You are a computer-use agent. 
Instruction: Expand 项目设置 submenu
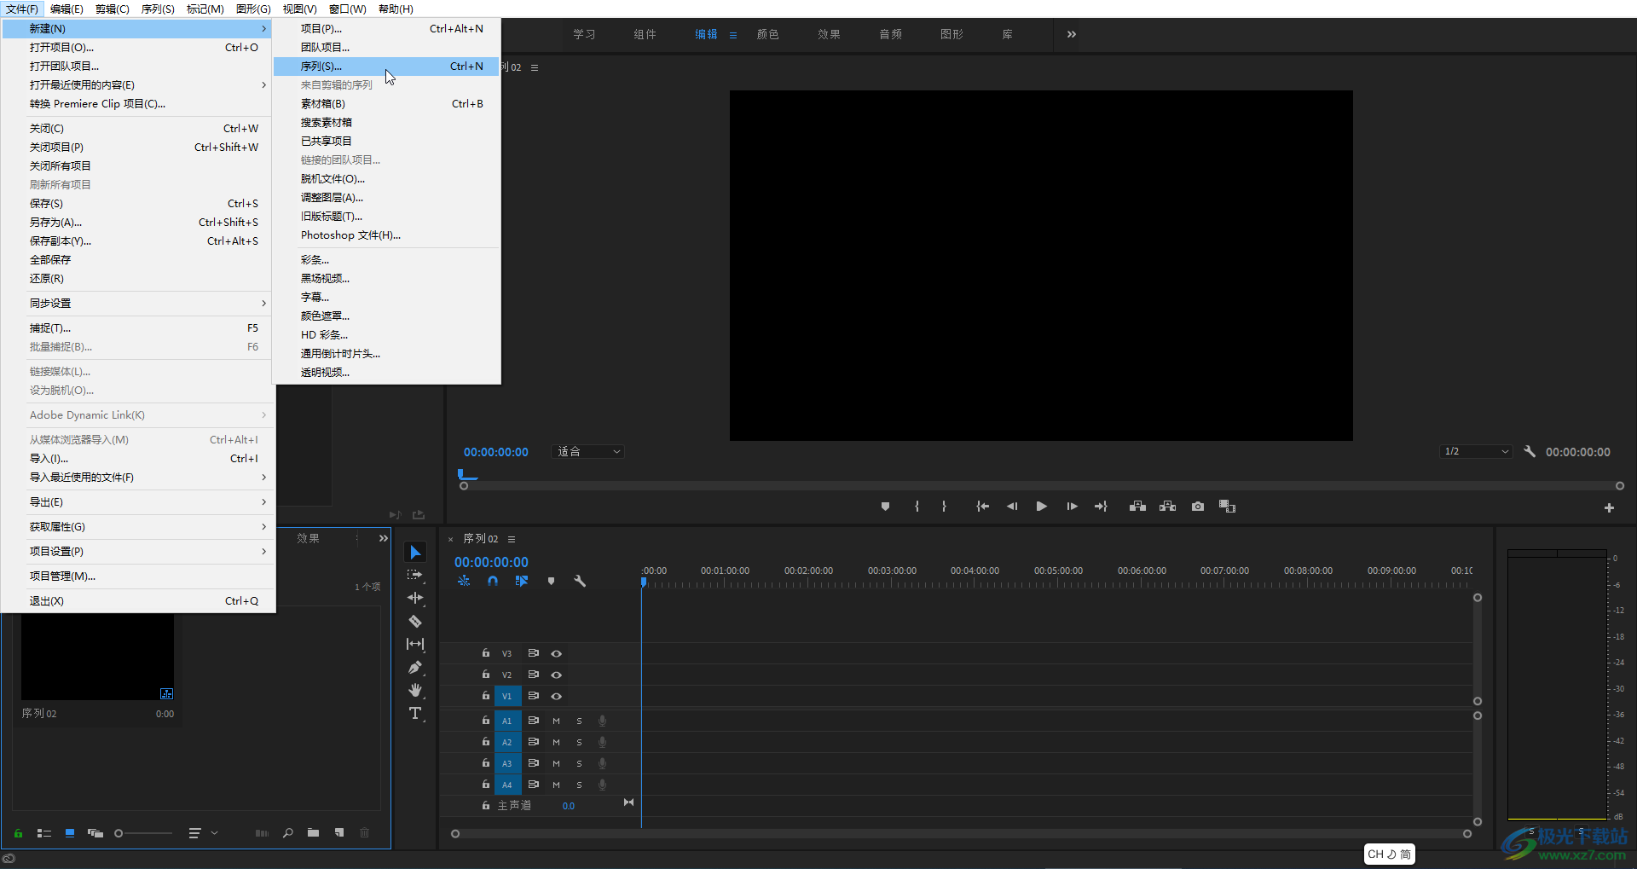(x=138, y=551)
